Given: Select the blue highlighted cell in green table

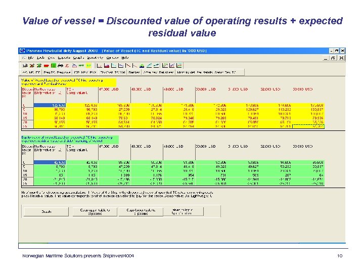Looking at the screenshot, I should tap(50, 162).
